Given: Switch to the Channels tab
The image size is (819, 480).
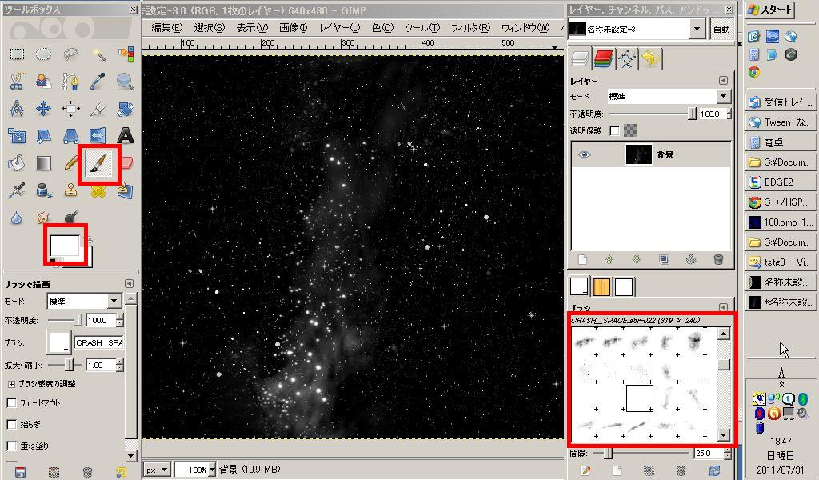Looking at the screenshot, I should click(603, 58).
